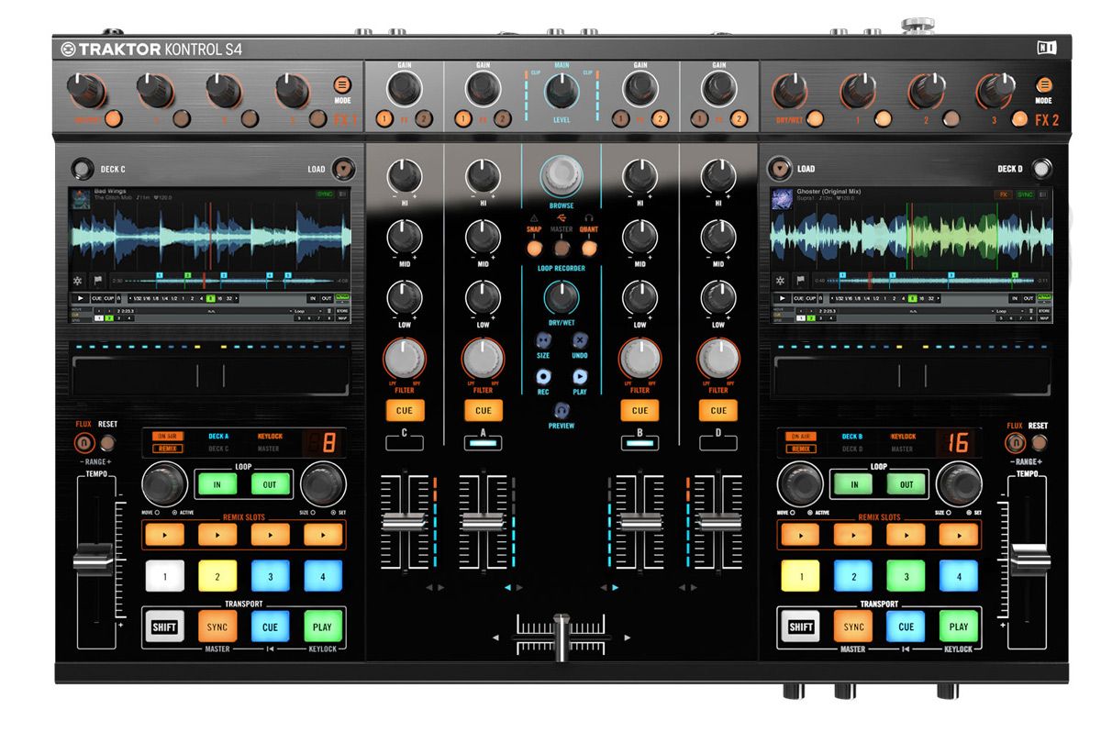Enable the QUANT toggle on the mixer

click(x=588, y=247)
